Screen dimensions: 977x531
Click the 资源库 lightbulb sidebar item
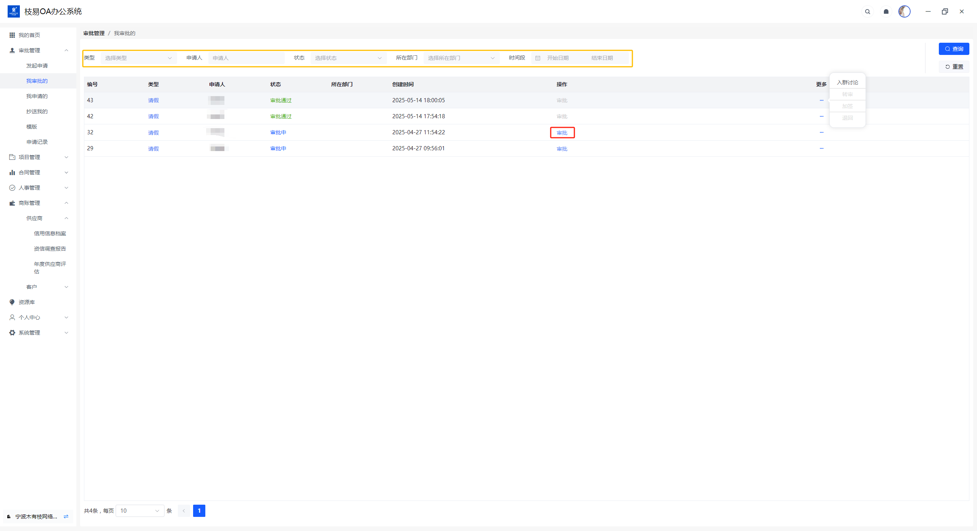27,302
